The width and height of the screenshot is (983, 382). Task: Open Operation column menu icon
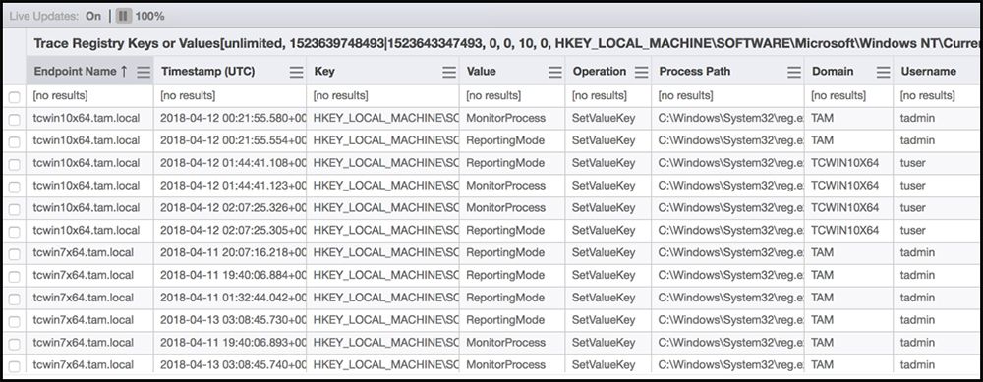641,72
